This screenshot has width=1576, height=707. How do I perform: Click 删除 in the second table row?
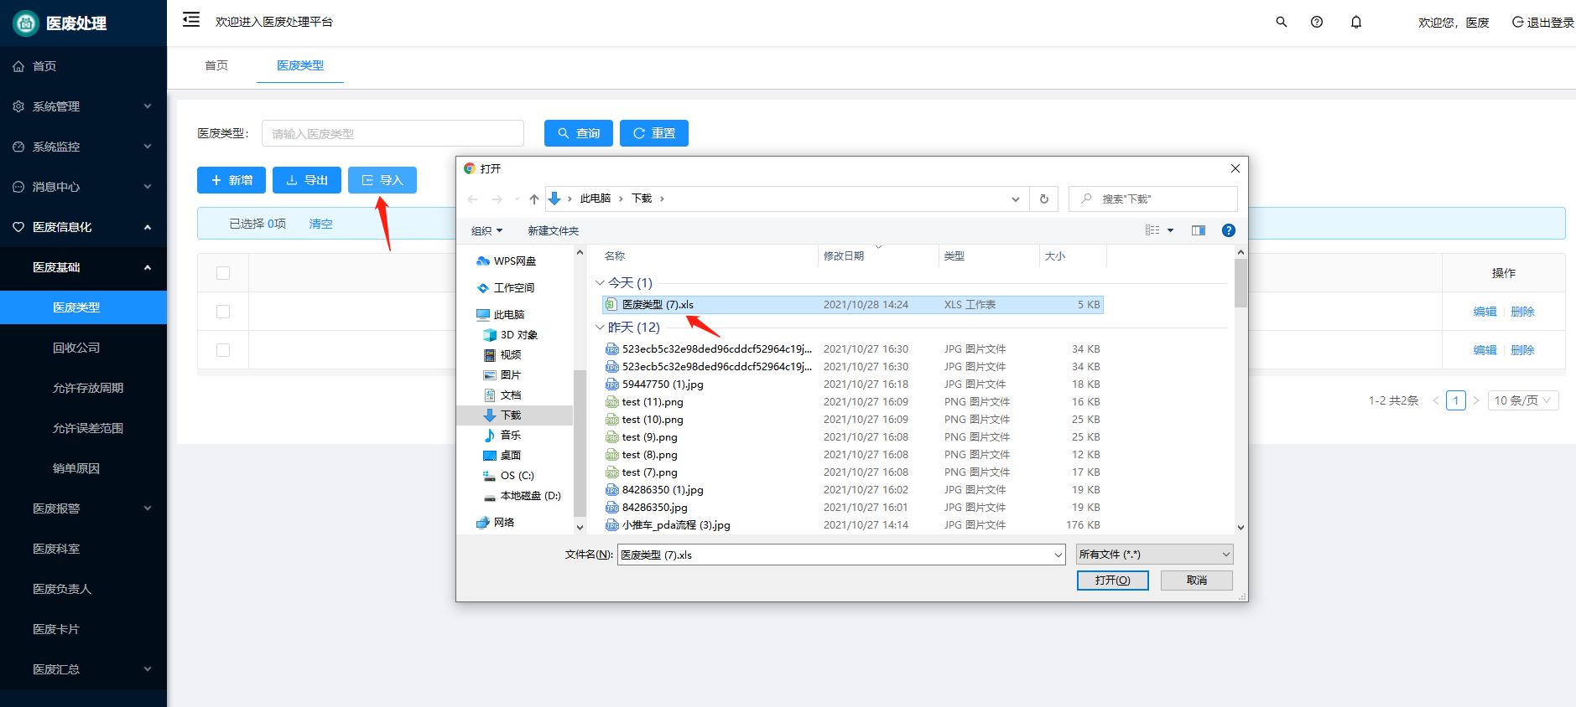coord(1522,350)
